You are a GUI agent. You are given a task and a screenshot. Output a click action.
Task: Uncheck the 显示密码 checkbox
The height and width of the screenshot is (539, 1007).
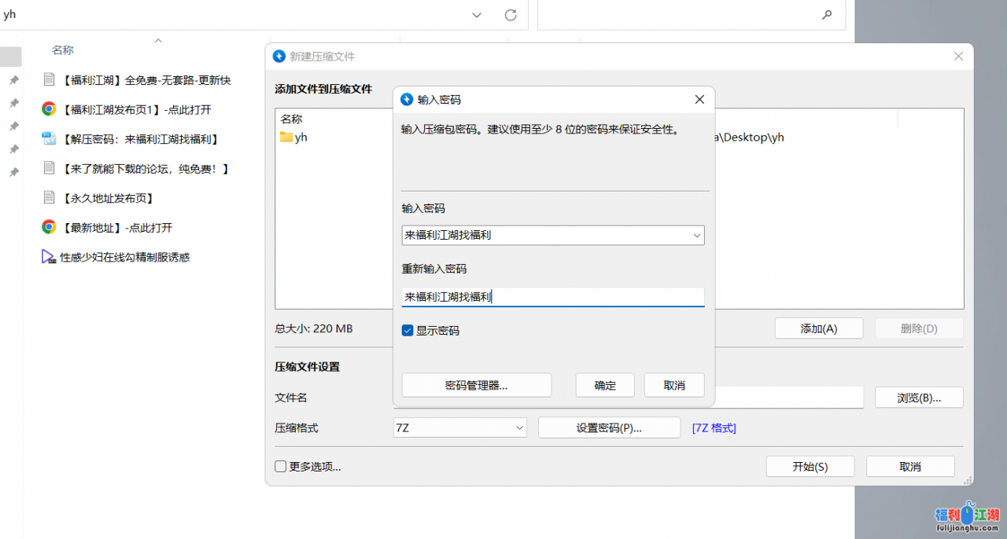(408, 331)
